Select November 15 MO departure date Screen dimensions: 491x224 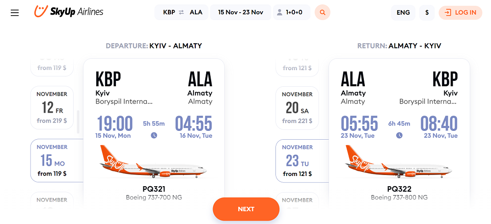point(57,161)
